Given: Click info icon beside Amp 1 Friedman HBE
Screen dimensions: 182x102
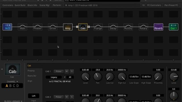Looking at the screenshot, I should click(x=66, y=5).
